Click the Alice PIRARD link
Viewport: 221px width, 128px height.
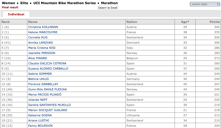pos(38,58)
